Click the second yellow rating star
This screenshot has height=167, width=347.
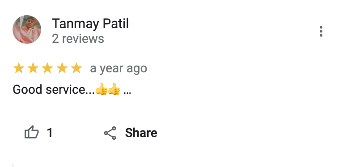coord(33,68)
